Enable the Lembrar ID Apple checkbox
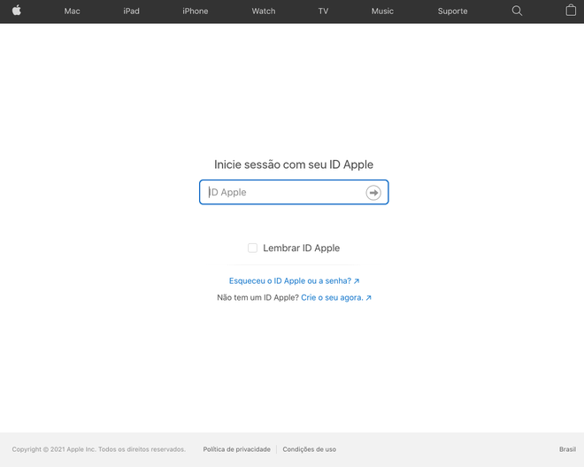 pos(252,248)
